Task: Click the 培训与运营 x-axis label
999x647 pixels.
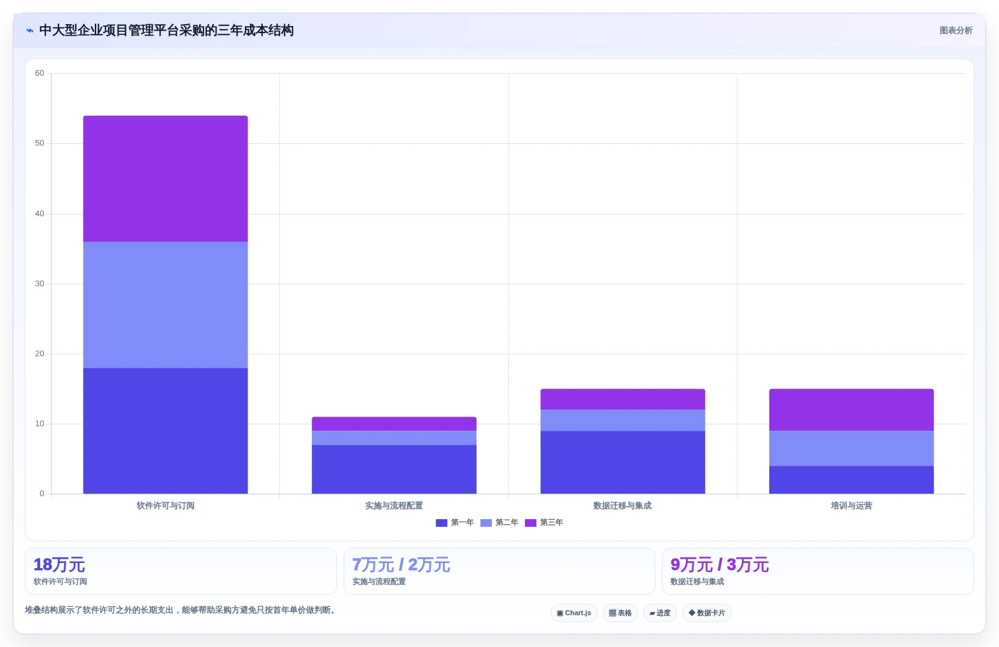Action: [x=851, y=506]
